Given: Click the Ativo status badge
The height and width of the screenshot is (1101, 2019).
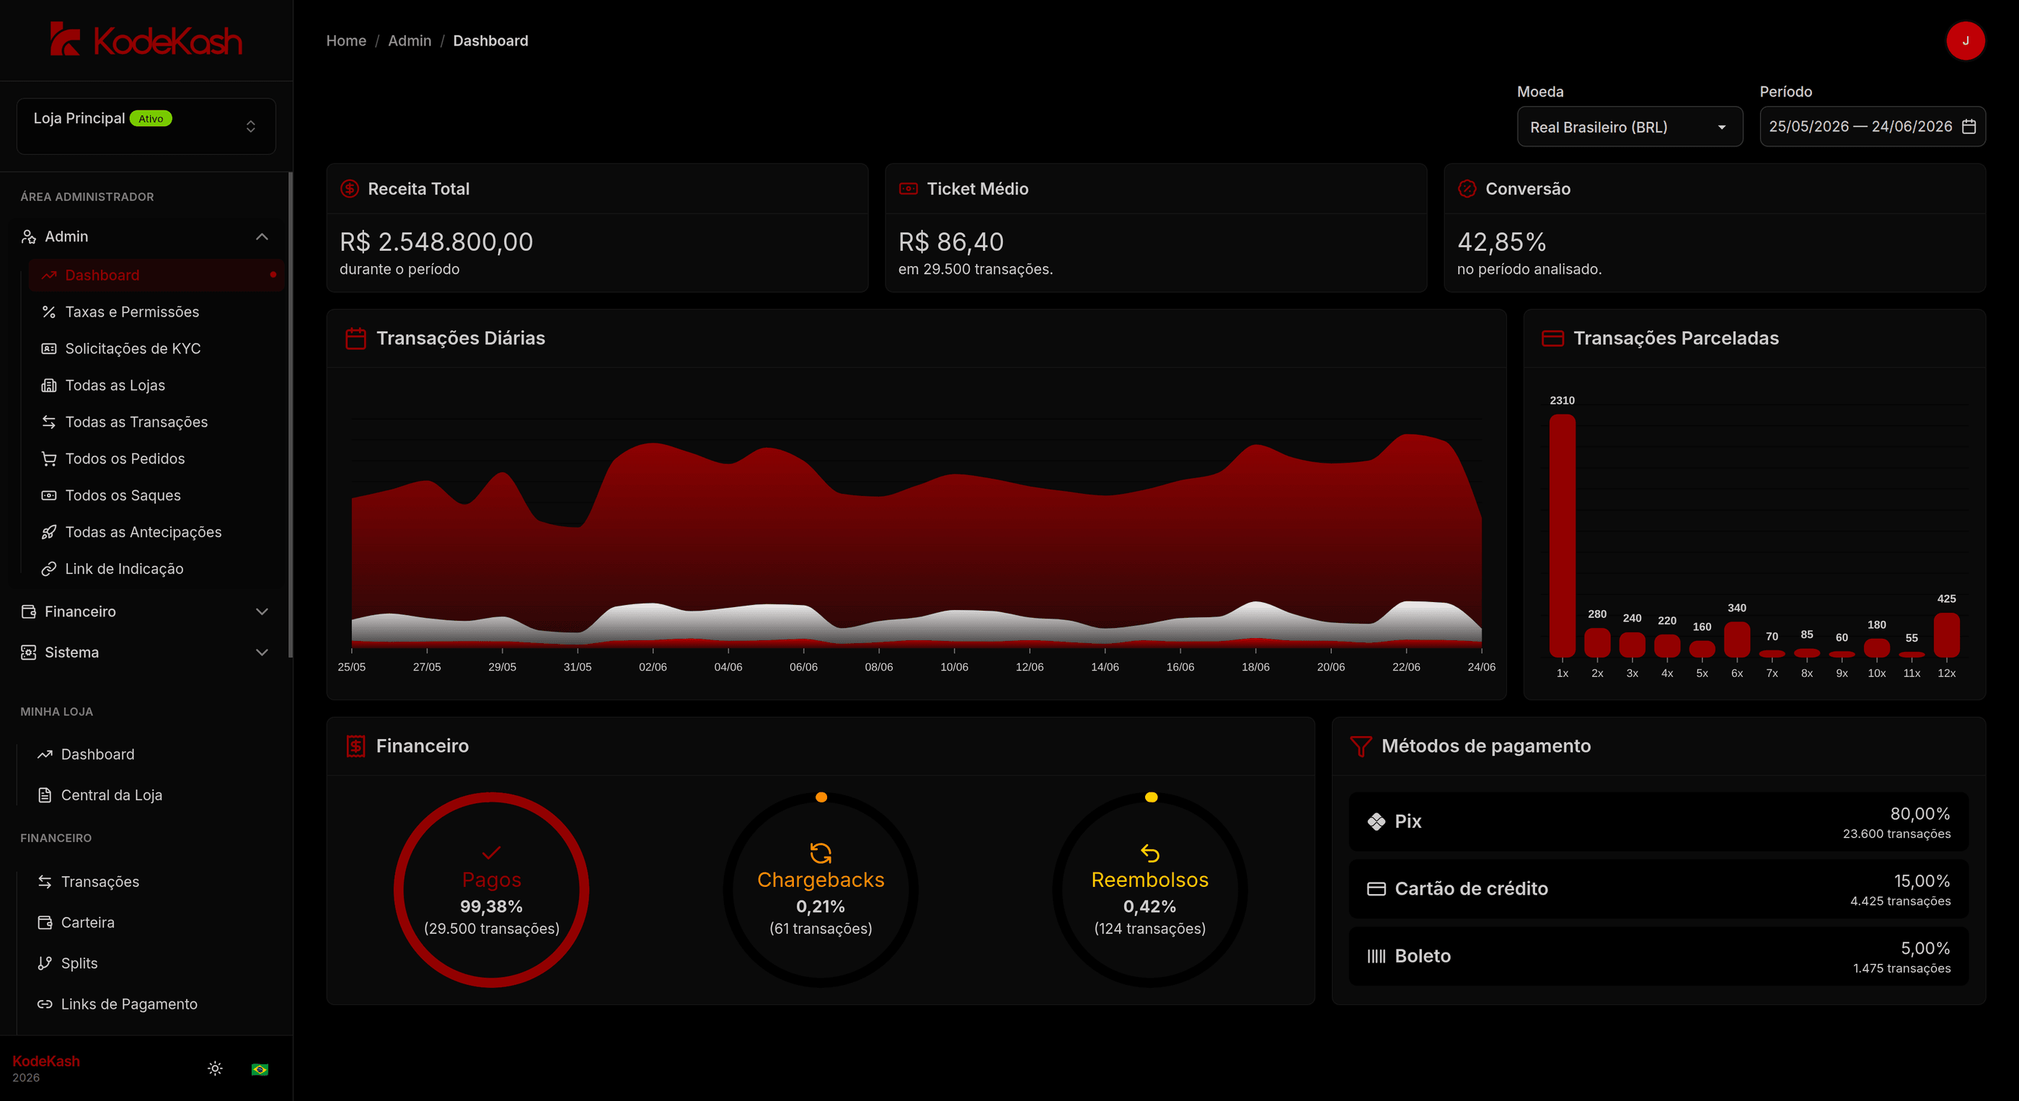Looking at the screenshot, I should point(151,118).
